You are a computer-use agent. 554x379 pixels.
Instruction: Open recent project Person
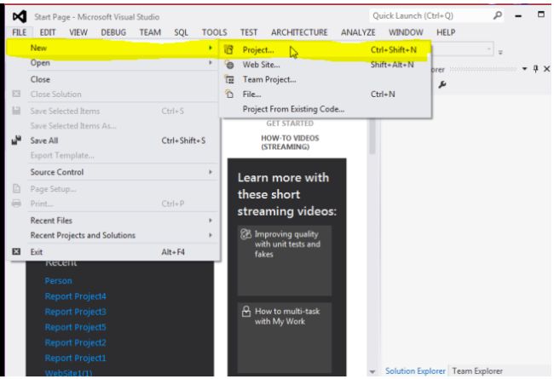(58, 281)
